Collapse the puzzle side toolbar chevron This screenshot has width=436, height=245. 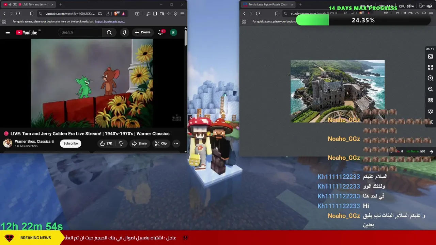pos(431,122)
